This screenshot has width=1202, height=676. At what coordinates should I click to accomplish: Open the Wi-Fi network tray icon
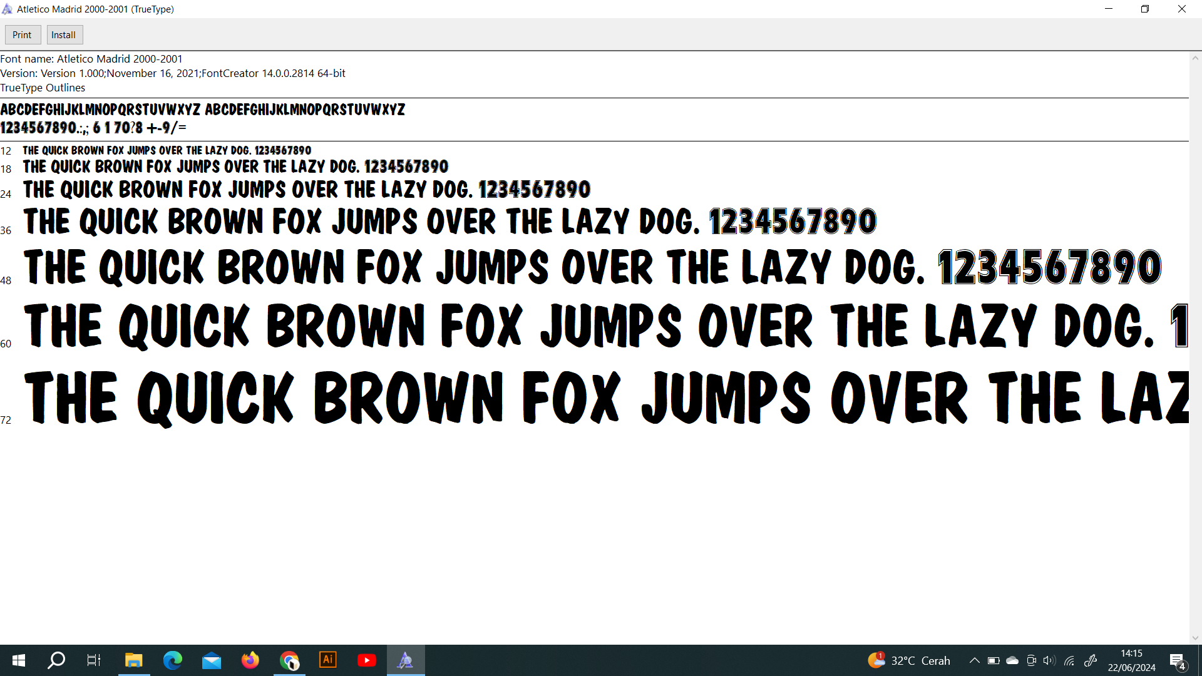click(1069, 660)
